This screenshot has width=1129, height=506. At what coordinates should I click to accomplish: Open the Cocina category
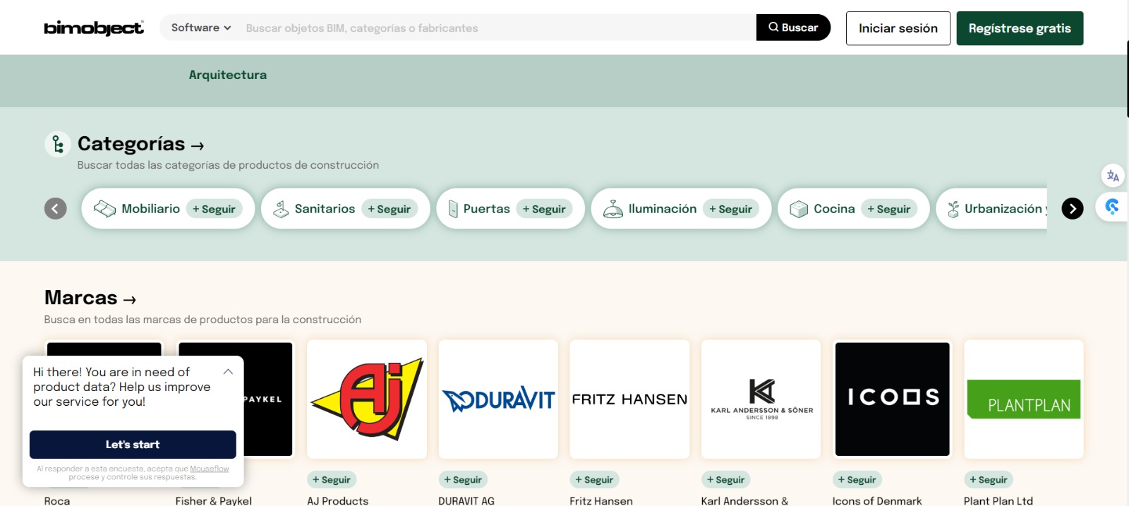(833, 209)
